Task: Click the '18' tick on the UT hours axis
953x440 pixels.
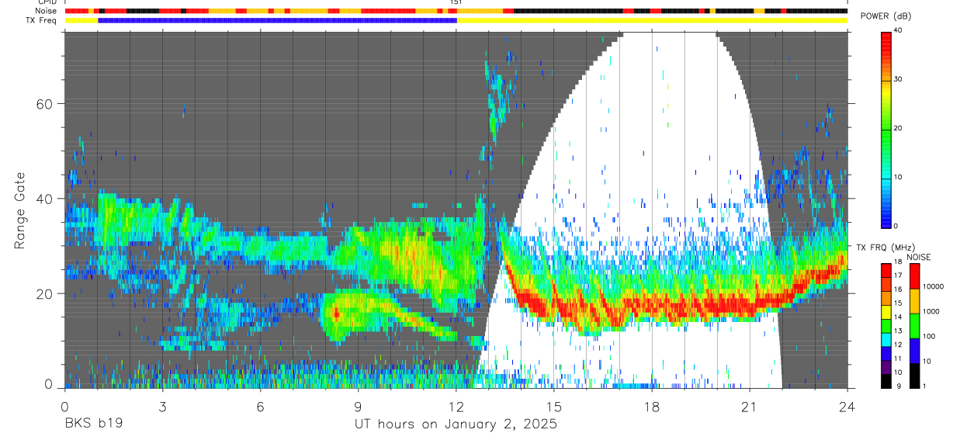Action: (652, 406)
